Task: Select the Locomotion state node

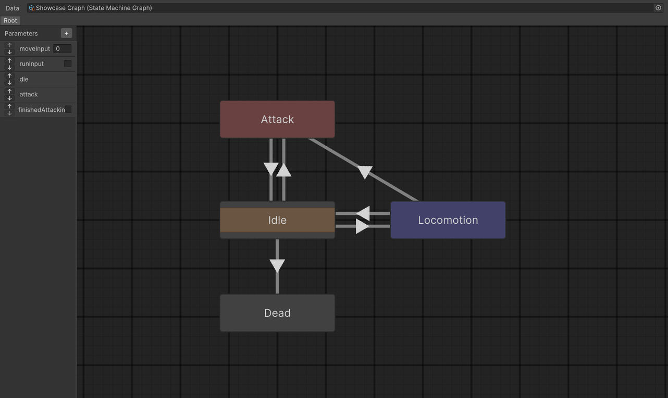Action: pos(448,220)
